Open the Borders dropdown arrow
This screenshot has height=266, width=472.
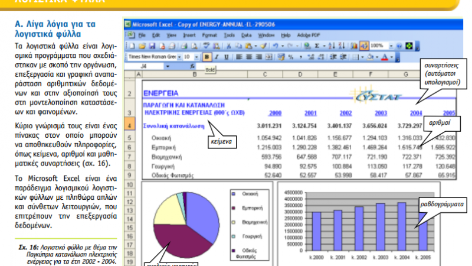pyautogui.click(x=362, y=57)
